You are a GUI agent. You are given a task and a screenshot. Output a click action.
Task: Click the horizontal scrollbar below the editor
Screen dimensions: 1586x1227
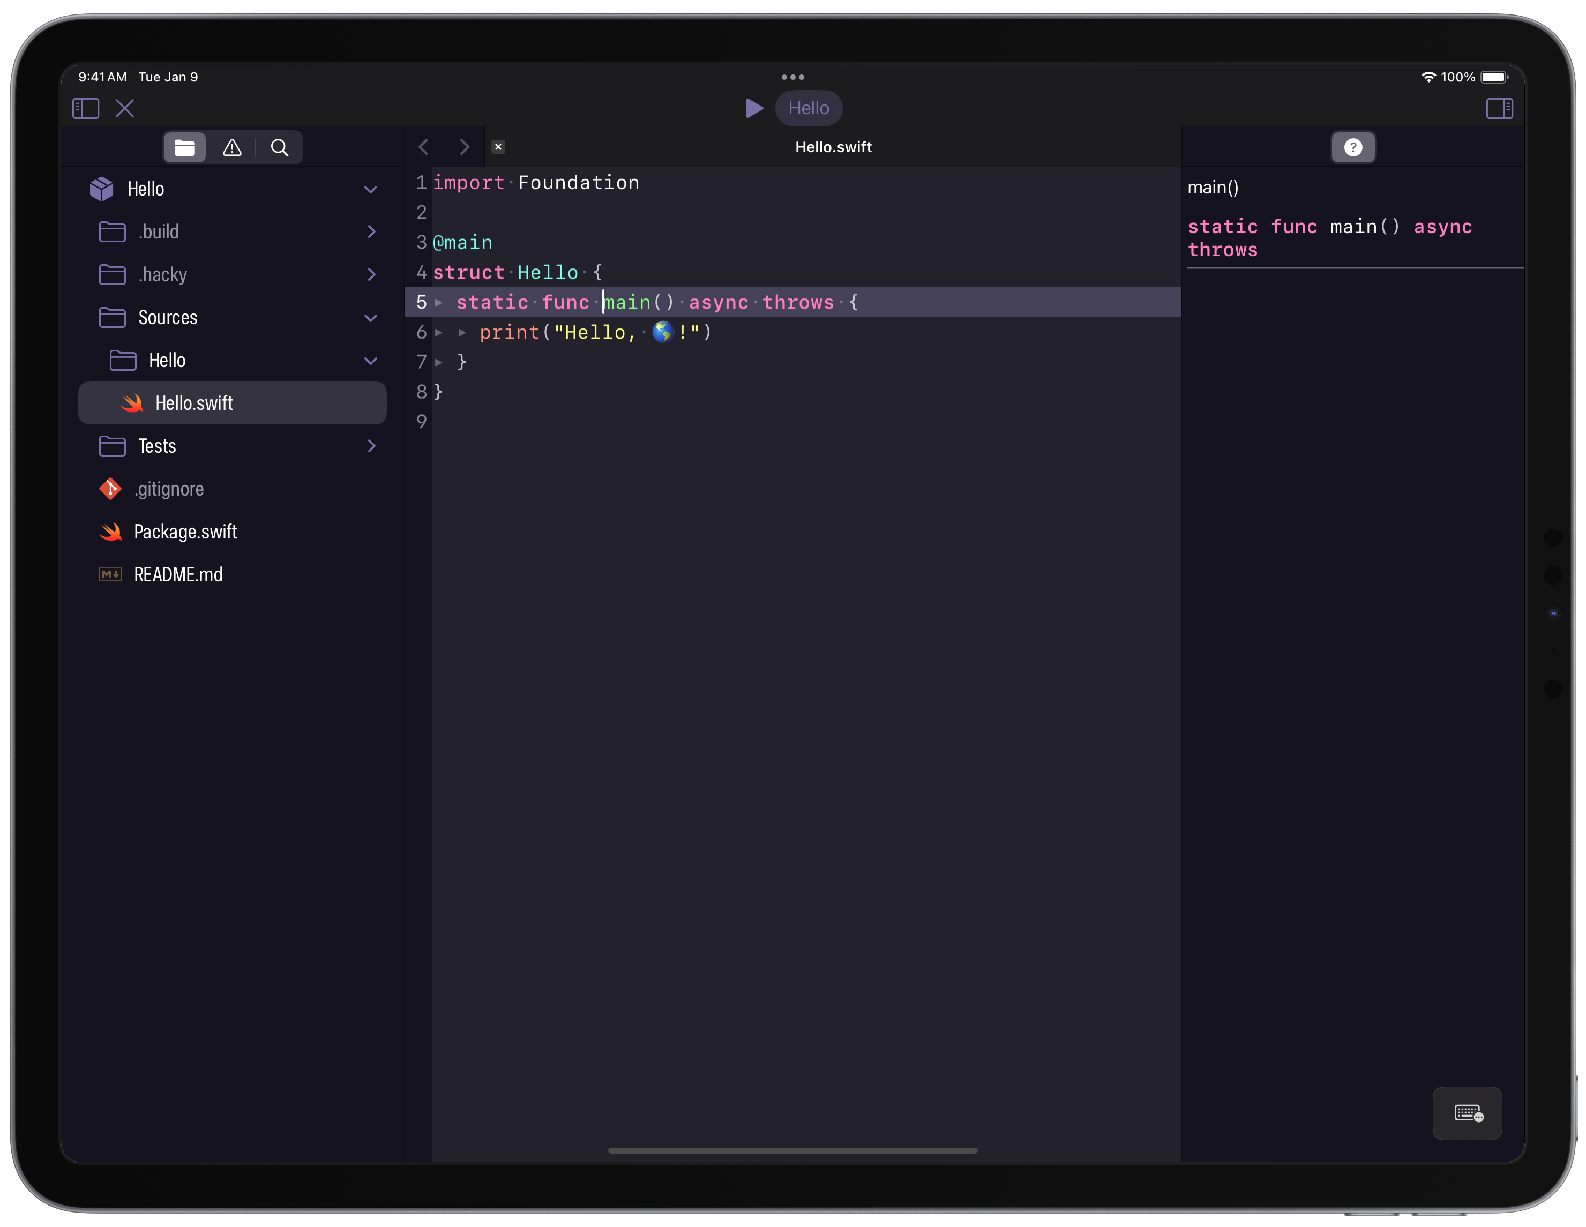(793, 1150)
